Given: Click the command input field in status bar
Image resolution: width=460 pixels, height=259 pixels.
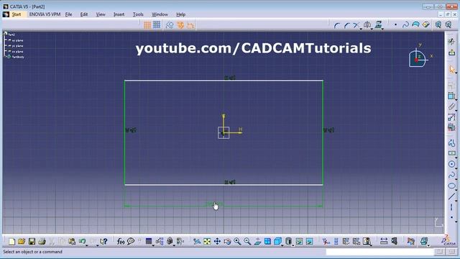Looking at the screenshot, I should [x=379, y=252].
